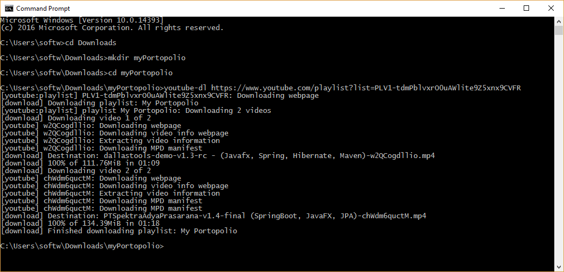Click the 'mkdir myPortopolio' command line

(93, 58)
